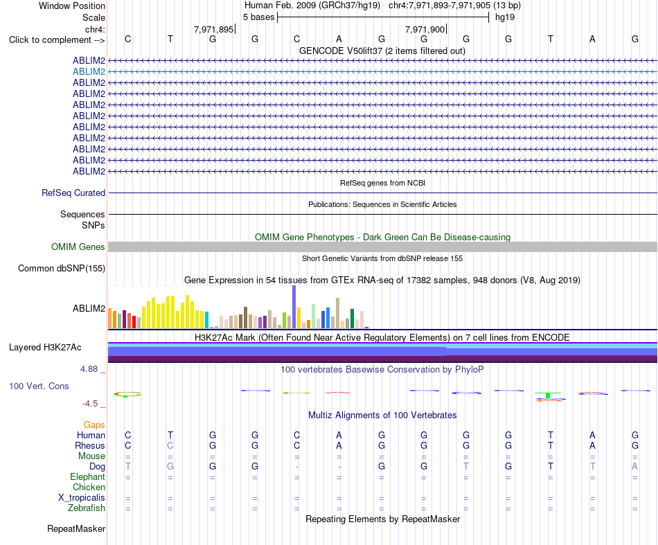Select the OMIM Genes track label
The image size is (658, 545).
tap(78, 247)
